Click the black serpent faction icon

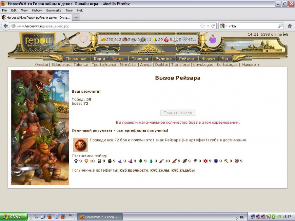click(x=195, y=161)
